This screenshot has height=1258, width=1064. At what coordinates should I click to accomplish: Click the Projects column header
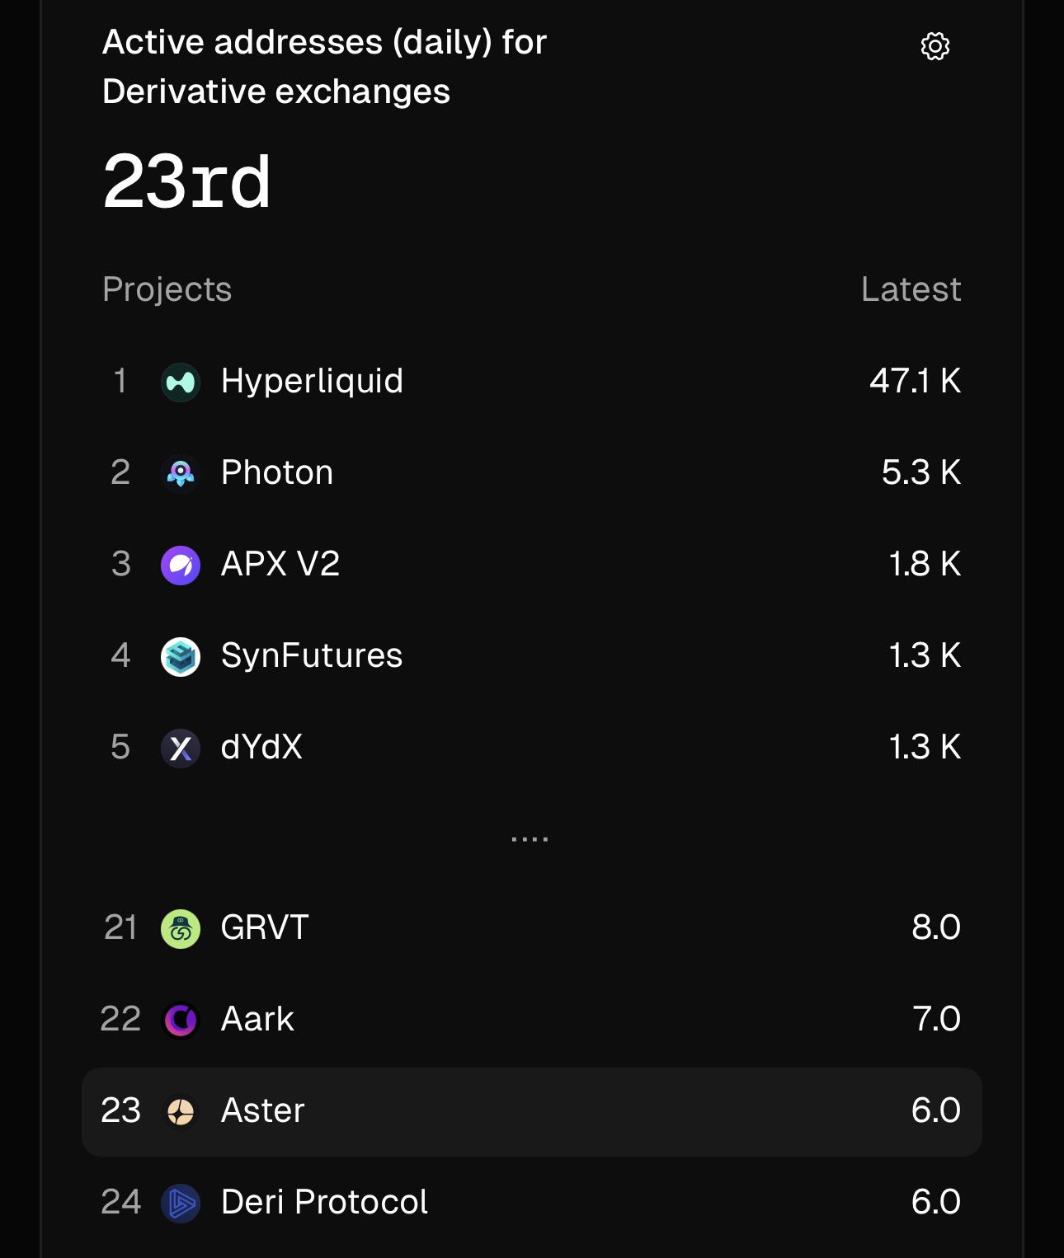click(x=167, y=289)
